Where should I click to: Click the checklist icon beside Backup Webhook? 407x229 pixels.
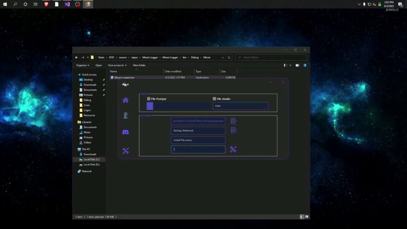click(x=233, y=130)
